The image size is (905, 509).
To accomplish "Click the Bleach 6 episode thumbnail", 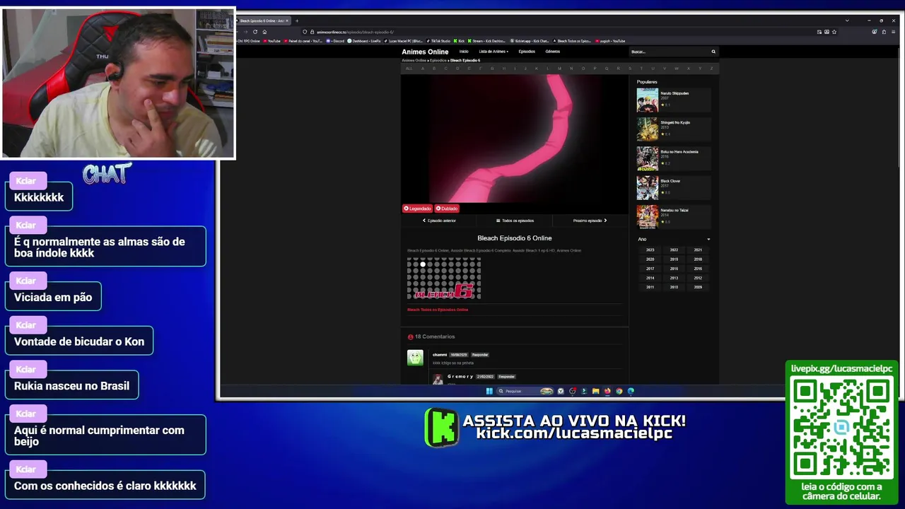I will click(x=444, y=279).
